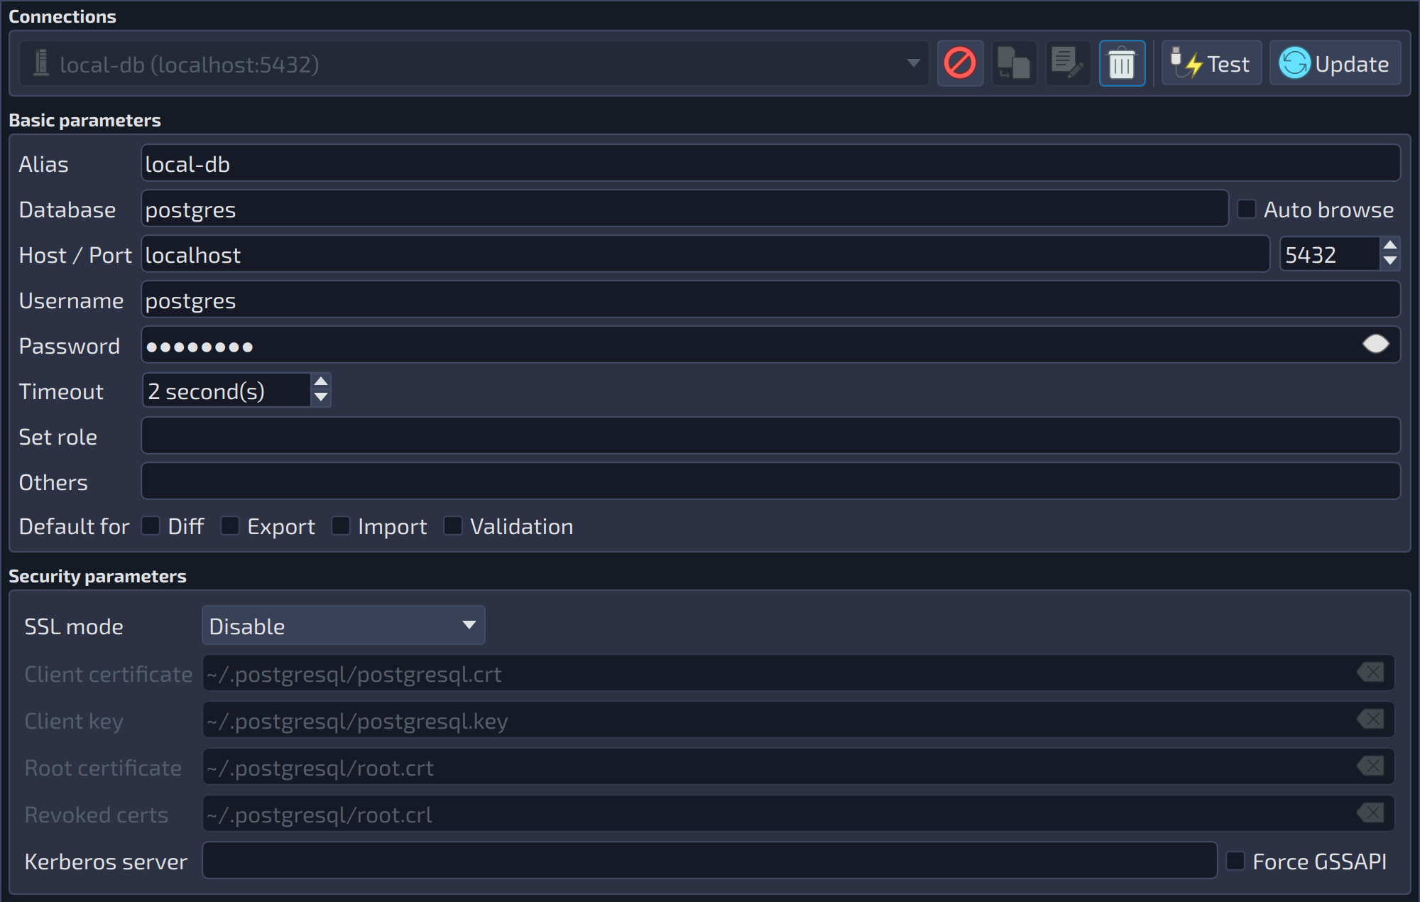Clear the Root certificate field icon
The height and width of the screenshot is (902, 1420).
tap(1371, 766)
